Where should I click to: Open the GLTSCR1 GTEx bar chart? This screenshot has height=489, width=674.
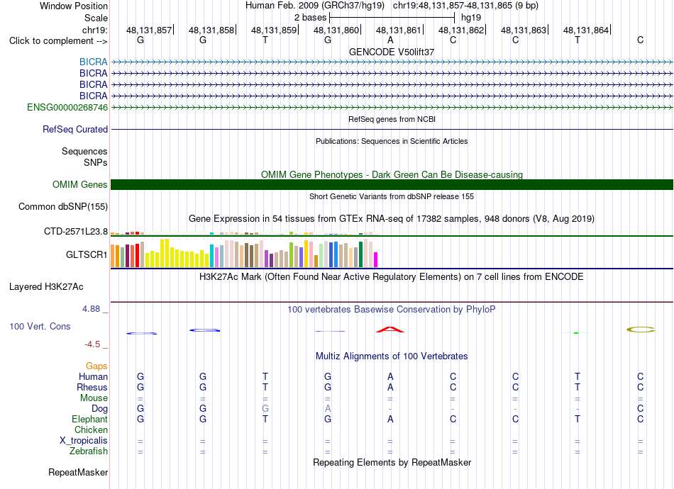click(x=244, y=253)
